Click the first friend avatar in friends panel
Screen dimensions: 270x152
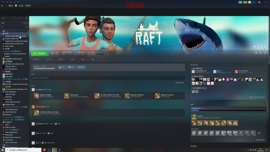[193, 72]
